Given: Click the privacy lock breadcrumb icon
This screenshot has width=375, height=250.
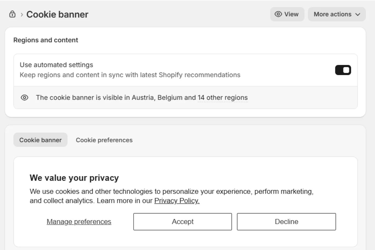Looking at the screenshot, I should click(x=12, y=14).
